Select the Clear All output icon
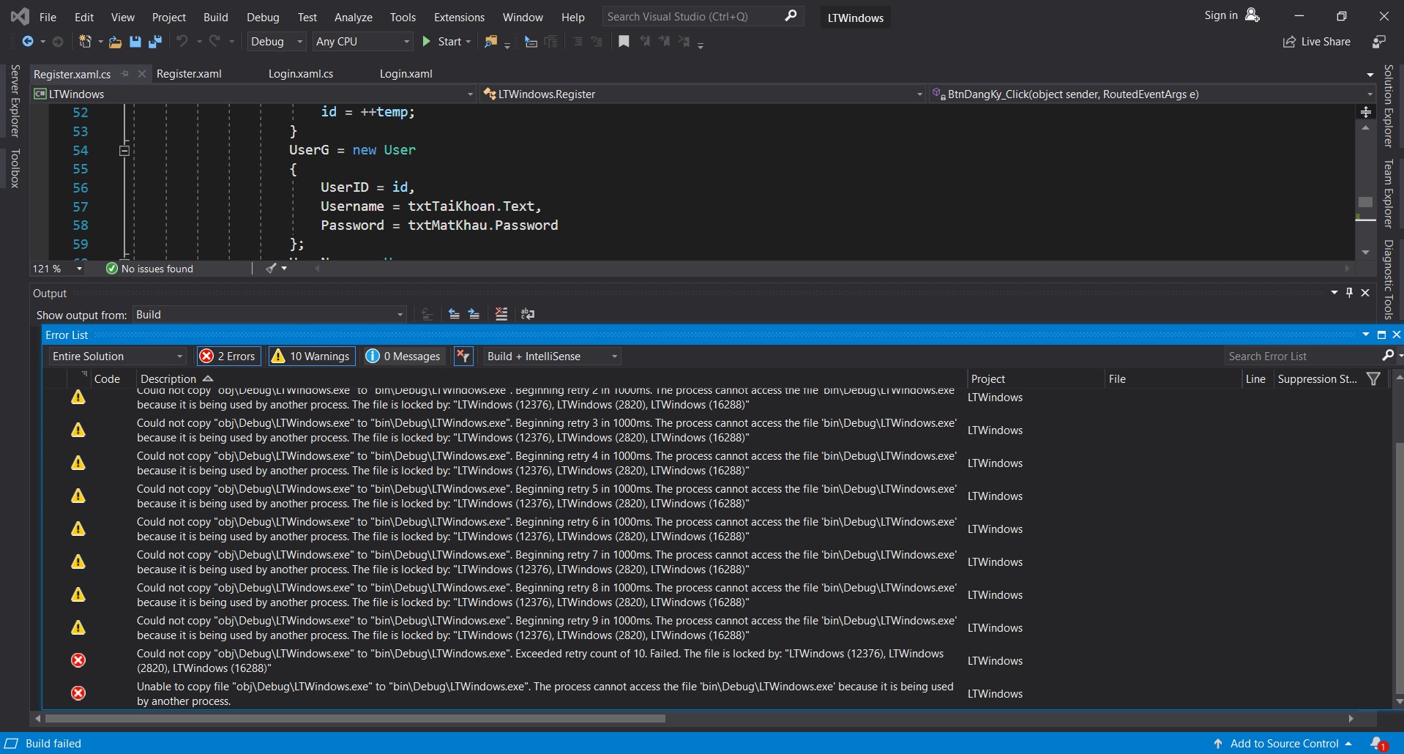1404x754 pixels. tap(501, 314)
